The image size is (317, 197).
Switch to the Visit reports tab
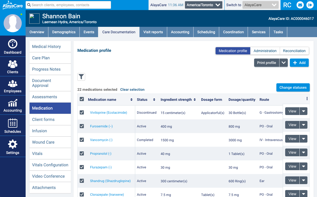(x=153, y=32)
